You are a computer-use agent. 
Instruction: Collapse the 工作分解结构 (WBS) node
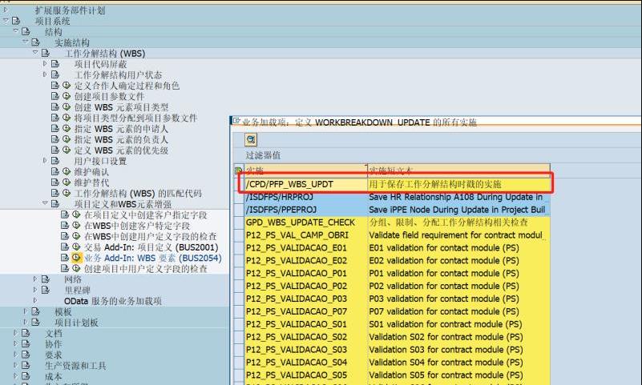click(35, 52)
